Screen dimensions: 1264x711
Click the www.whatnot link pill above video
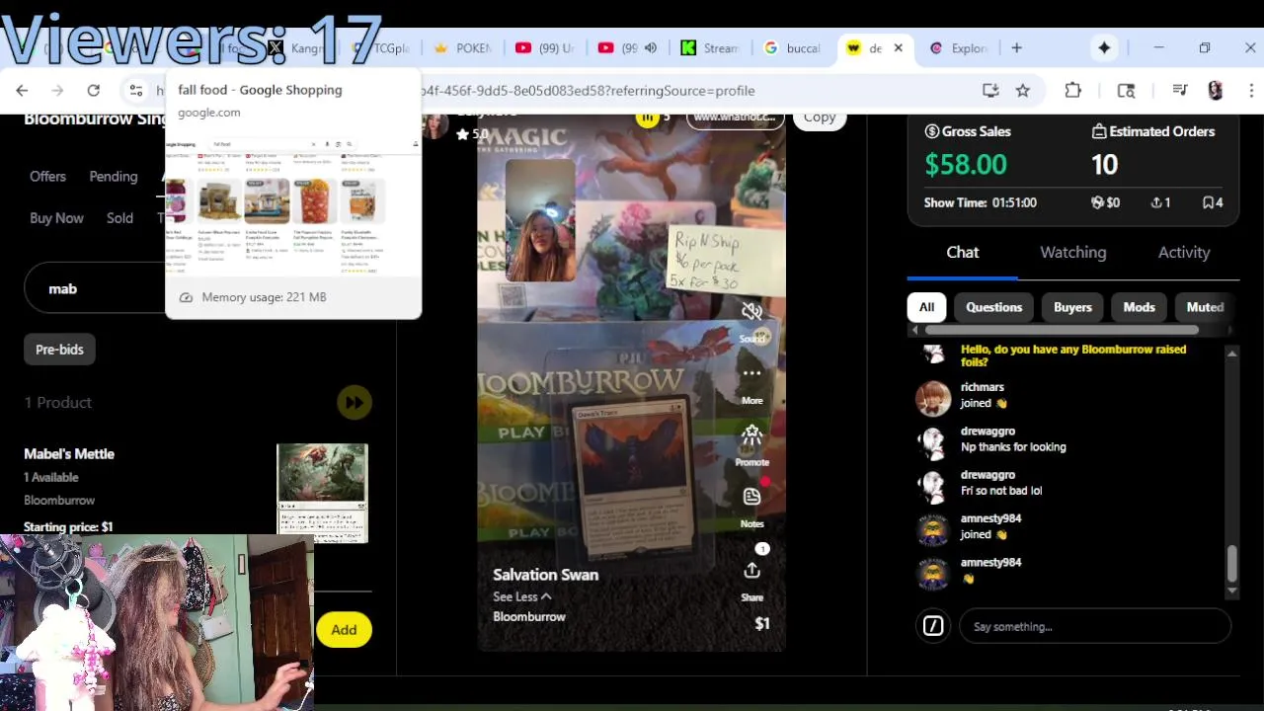tap(734, 118)
